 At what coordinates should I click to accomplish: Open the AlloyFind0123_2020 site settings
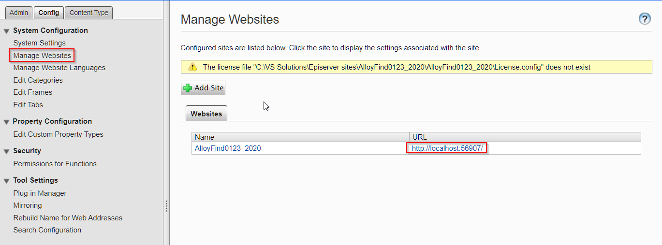point(228,148)
